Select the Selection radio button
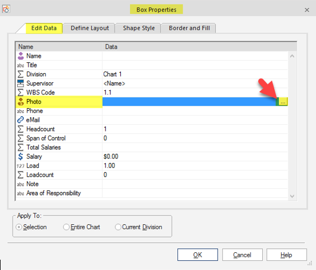316x270 pixels. 19,227
